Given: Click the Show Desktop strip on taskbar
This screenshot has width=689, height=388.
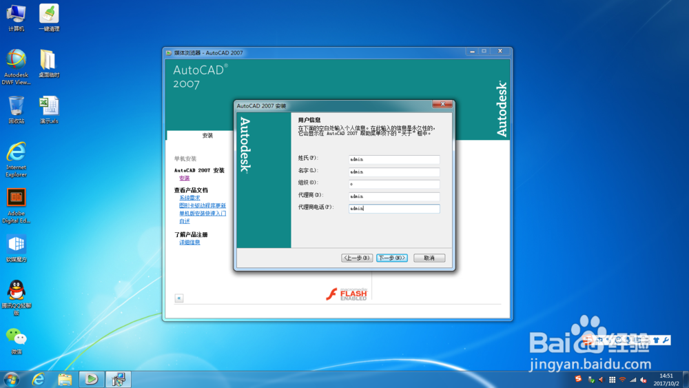Looking at the screenshot, I should click(686, 380).
